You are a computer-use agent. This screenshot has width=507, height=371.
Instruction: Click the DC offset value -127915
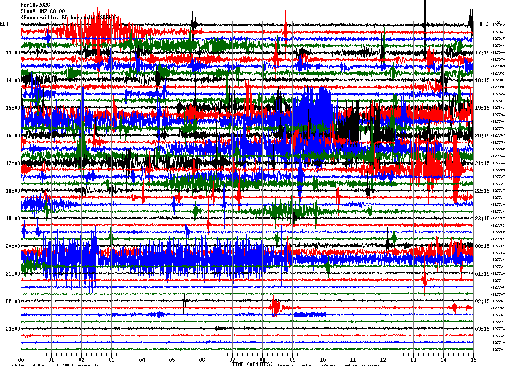[498, 39]
